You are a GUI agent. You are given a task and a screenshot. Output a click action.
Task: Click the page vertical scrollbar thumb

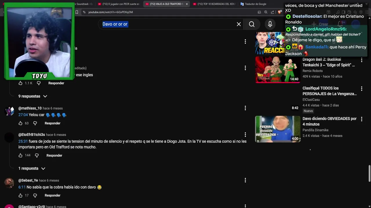click(x=369, y=174)
